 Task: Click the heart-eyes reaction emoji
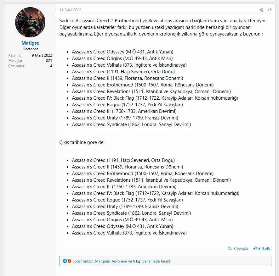(x=69, y=261)
